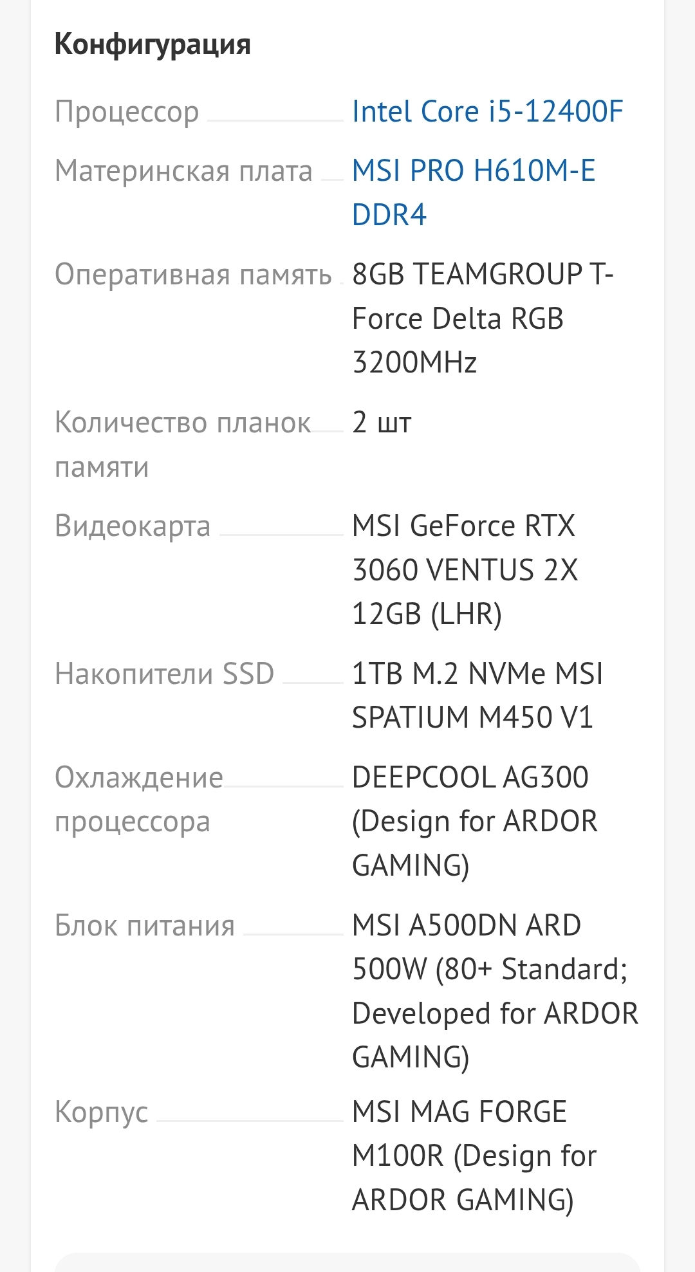Tap the Накопители SSD label

(165, 674)
